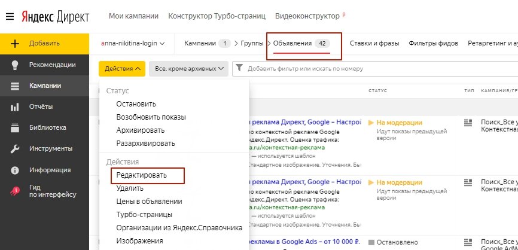
Task: Click the ad type icon in first row
Action: coord(468,123)
